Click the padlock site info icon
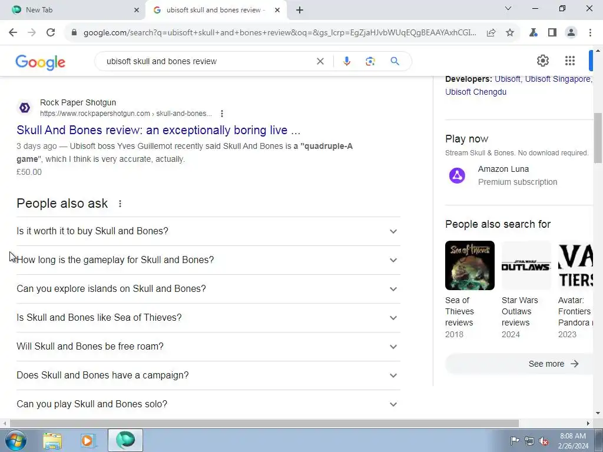This screenshot has width=603, height=452. [x=74, y=33]
